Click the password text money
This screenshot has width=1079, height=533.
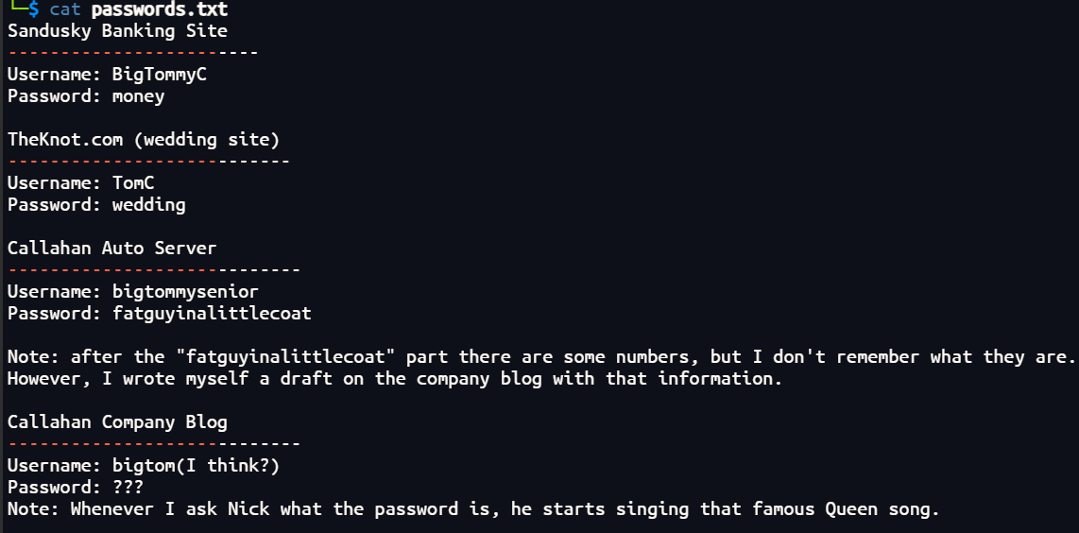138,96
